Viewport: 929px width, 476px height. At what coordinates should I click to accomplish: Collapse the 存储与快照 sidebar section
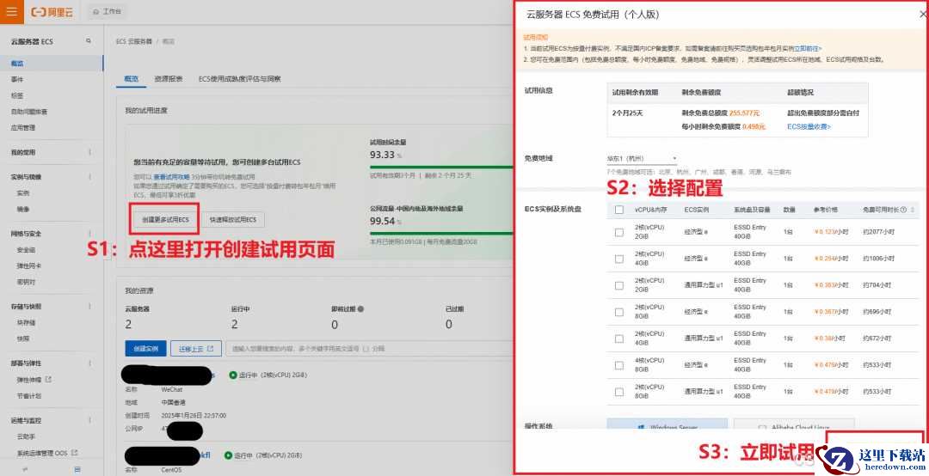pos(90,306)
